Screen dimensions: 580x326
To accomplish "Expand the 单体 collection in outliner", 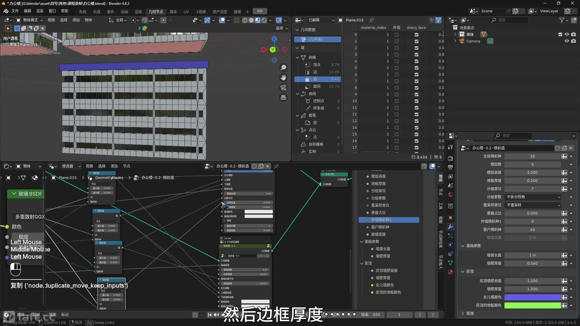I will click(455, 34).
